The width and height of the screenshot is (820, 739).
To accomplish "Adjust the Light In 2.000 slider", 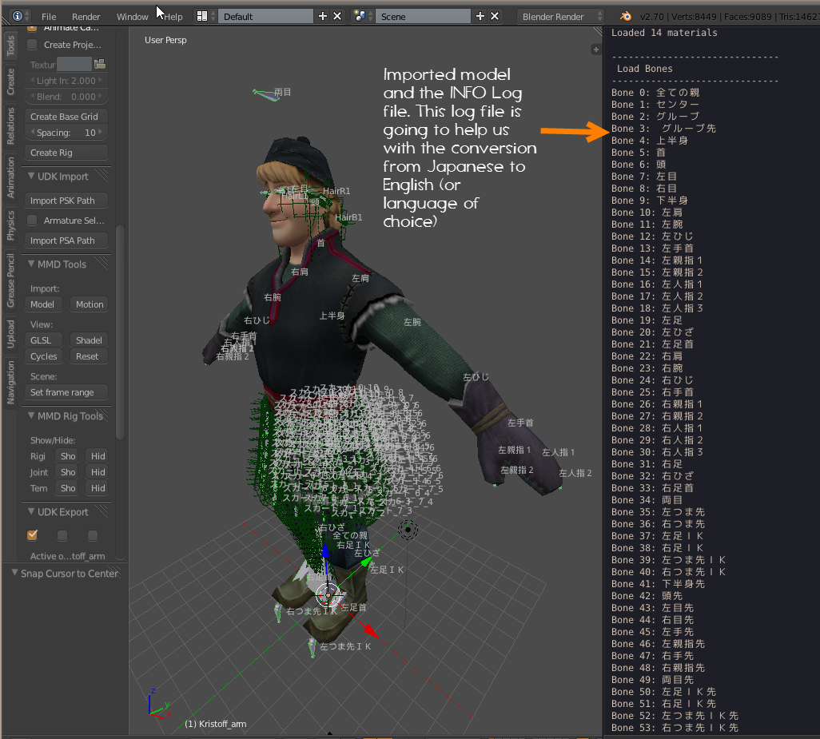I will (x=66, y=81).
